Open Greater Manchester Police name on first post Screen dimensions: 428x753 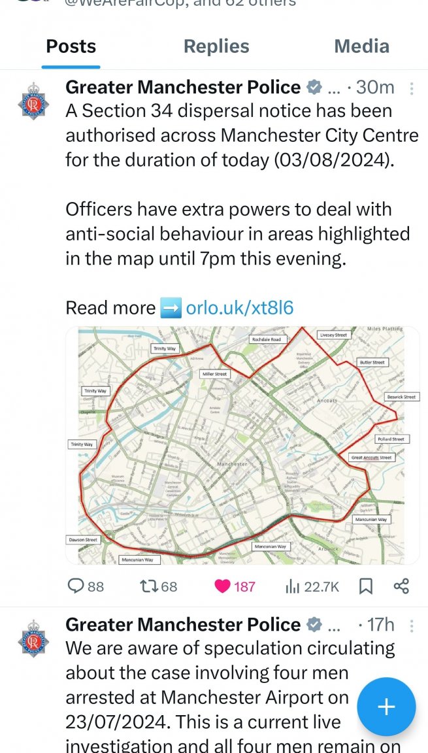(x=183, y=88)
